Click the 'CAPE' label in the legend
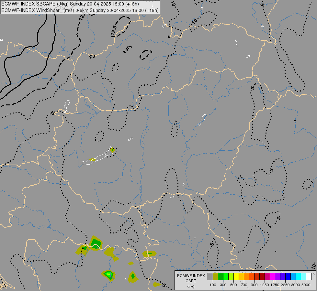Screen dimensions: 317x291 pyautogui.click(x=191, y=281)
